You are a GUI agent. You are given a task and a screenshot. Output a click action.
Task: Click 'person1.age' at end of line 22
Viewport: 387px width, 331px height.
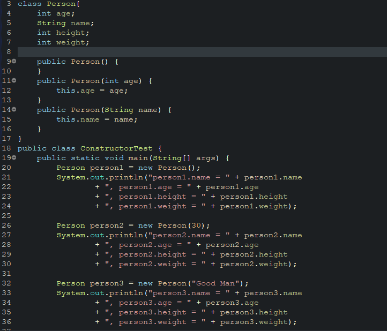click(x=232, y=187)
